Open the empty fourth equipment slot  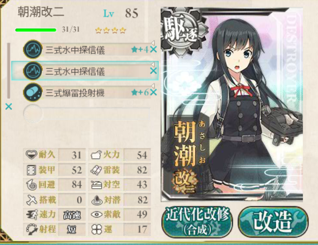coord(87,113)
